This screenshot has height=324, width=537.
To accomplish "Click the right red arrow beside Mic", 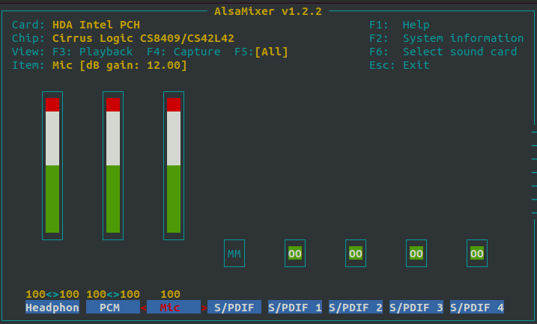I will [x=204, y=308].
